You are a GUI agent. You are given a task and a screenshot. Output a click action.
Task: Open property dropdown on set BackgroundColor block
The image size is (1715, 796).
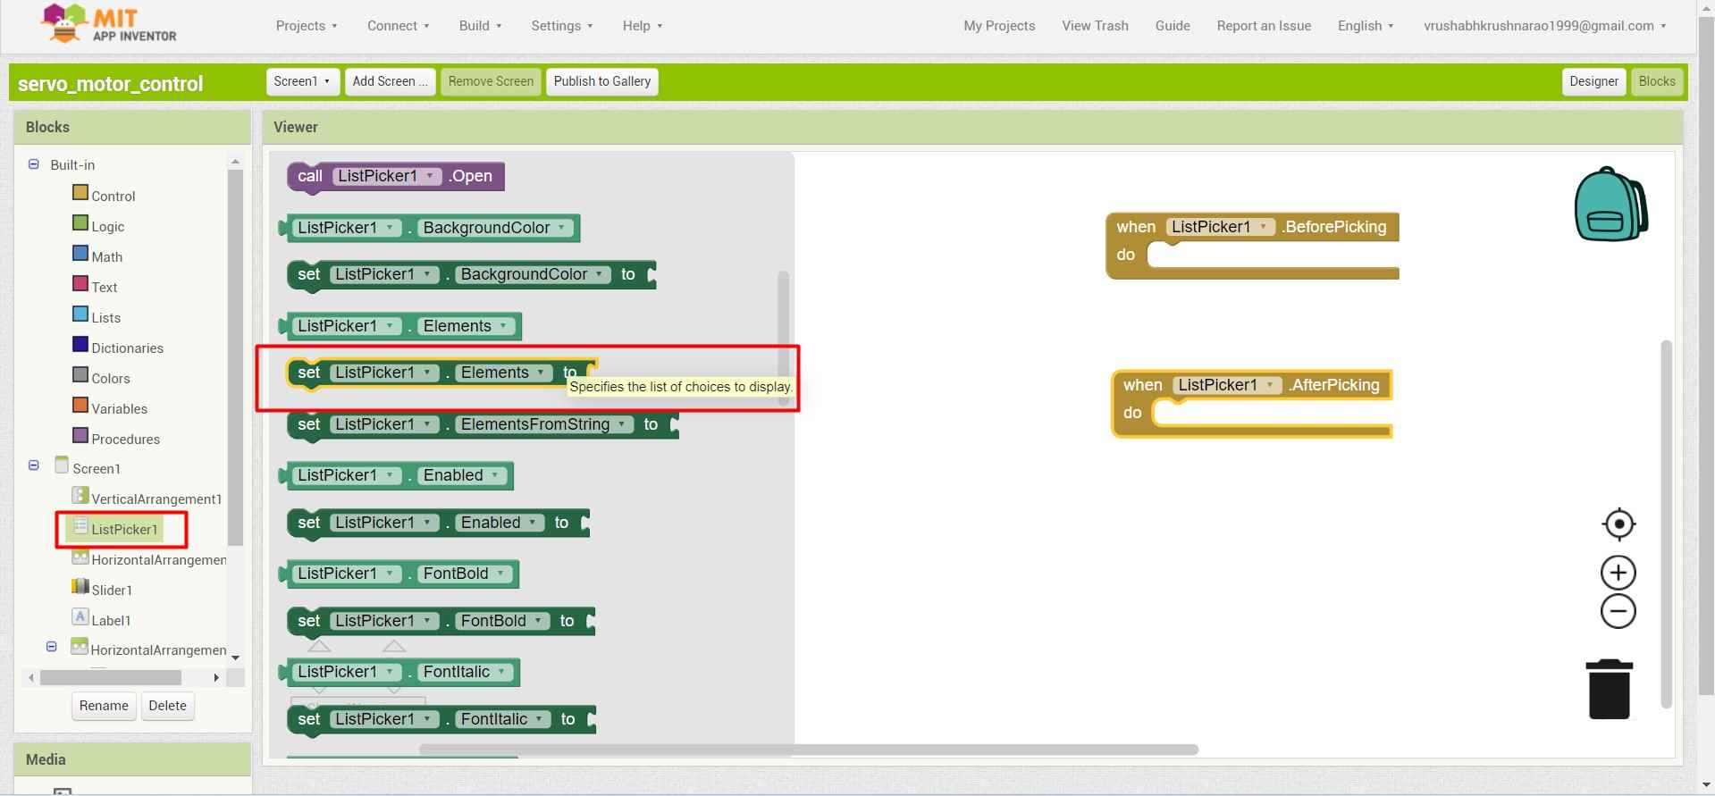(x=534, y=274)
